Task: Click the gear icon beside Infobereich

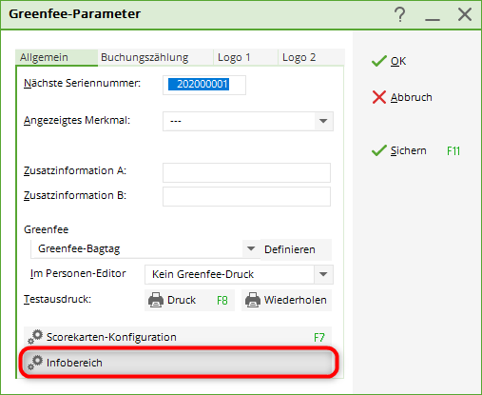Action: click(x=35, y=363)
